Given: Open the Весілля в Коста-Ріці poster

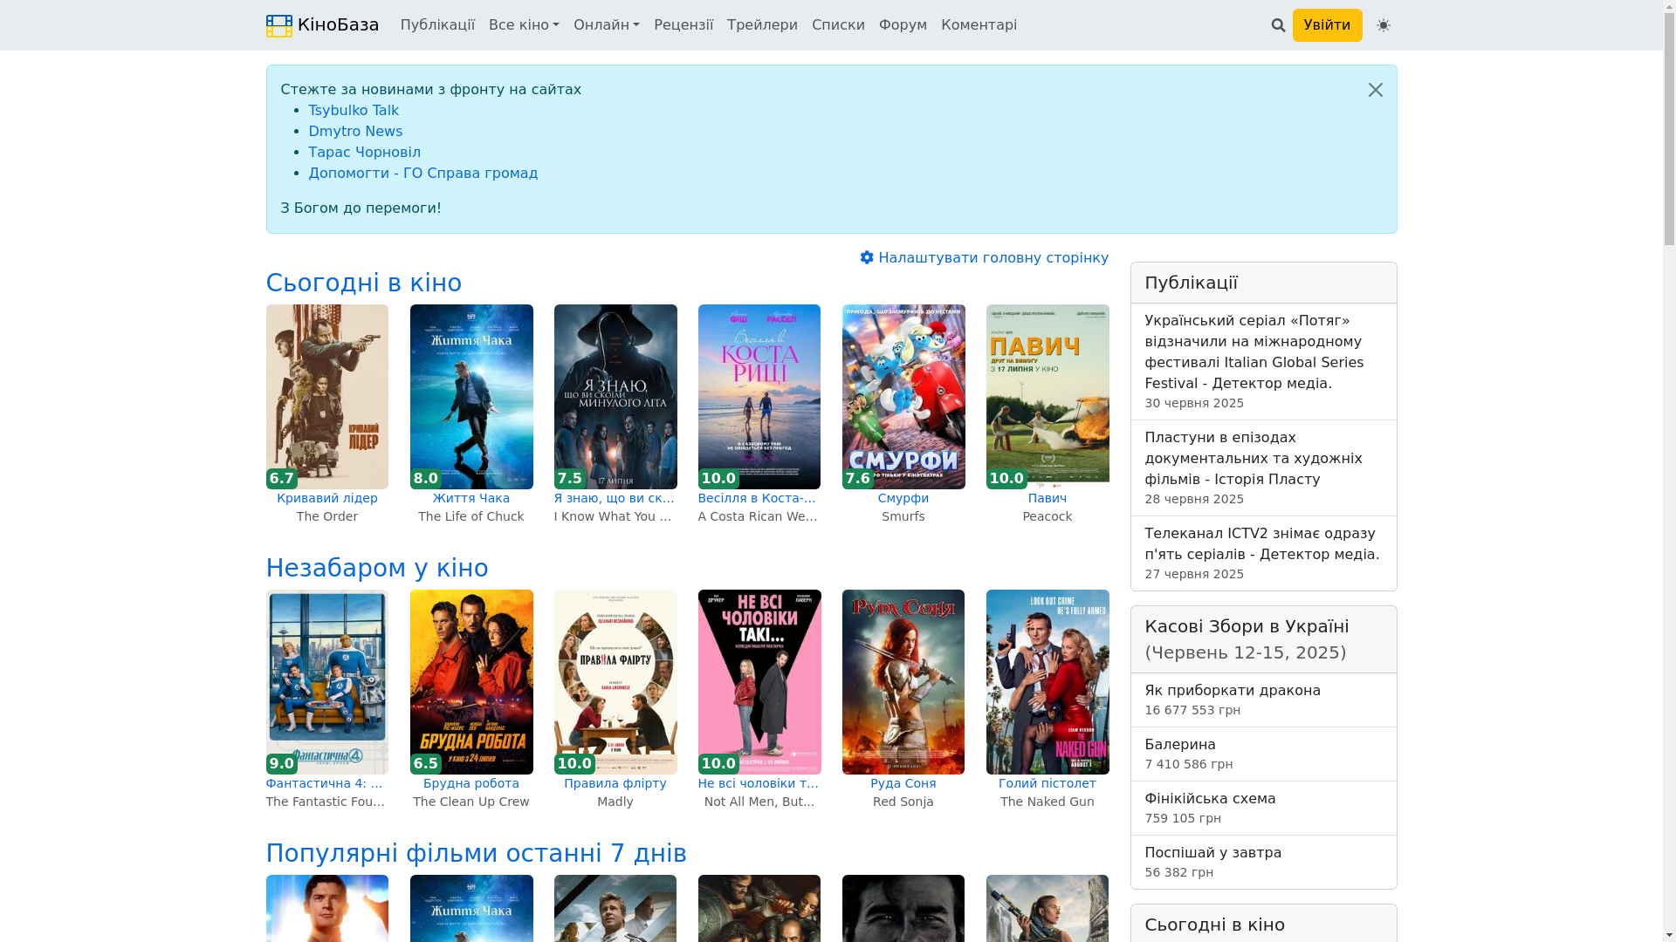Looking at the screenshot, I should click(x=759, y=397).
